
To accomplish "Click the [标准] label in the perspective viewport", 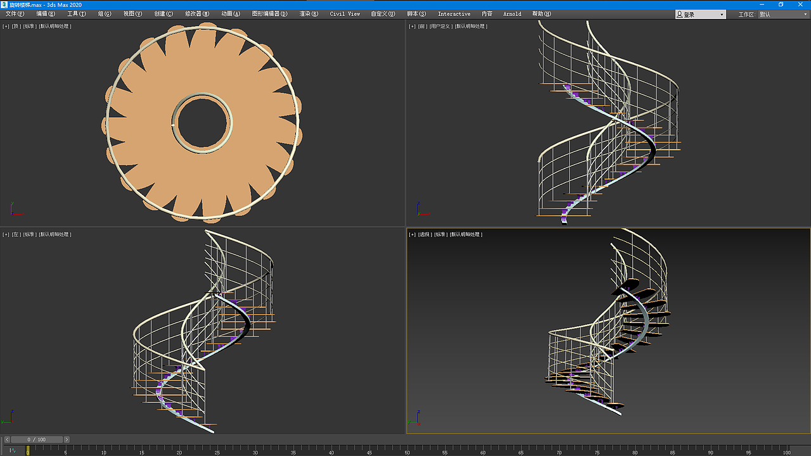I will [x=441, y=234].
